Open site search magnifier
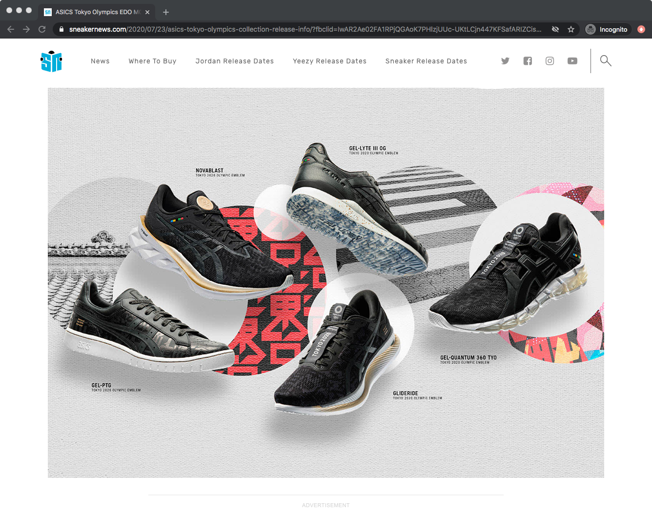The image size is (652, 513). point(606,60)
